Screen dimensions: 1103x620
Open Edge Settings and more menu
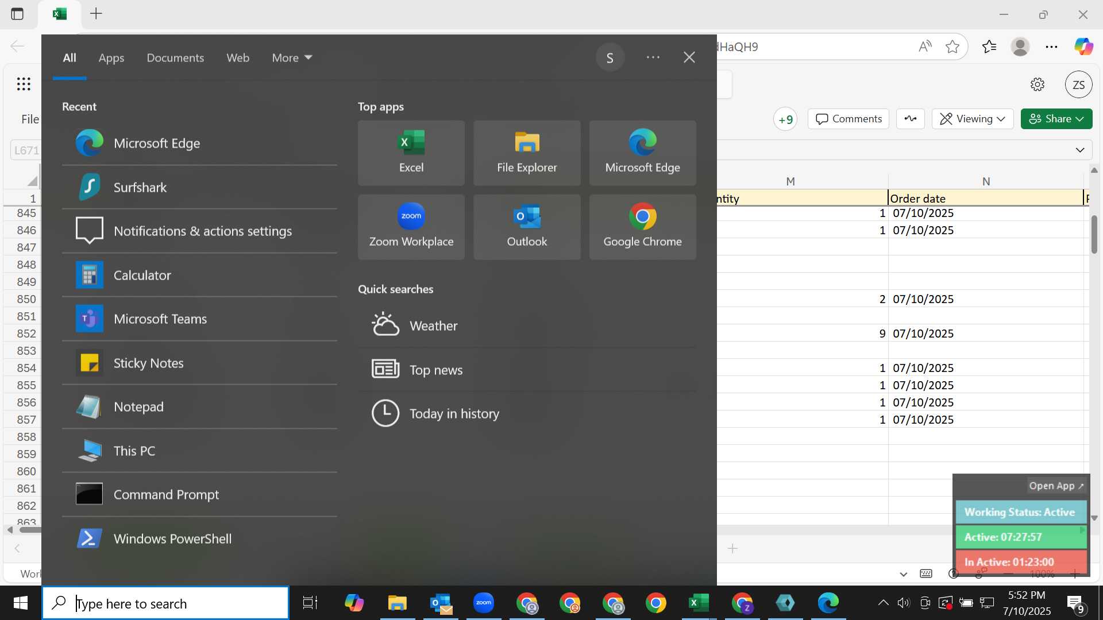coord(1051,46)
